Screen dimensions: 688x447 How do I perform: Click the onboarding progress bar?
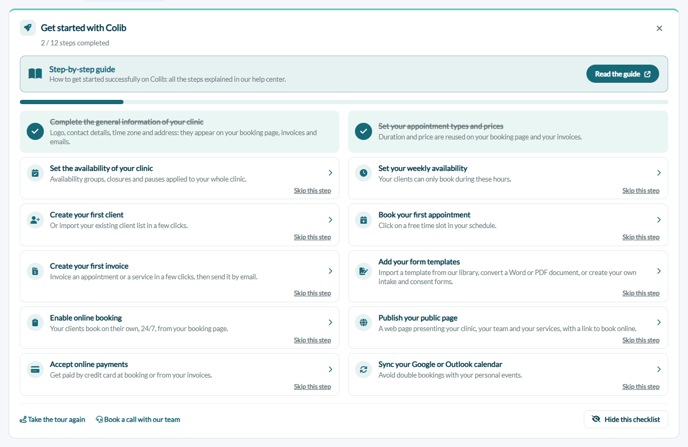[x=344, y=102]
